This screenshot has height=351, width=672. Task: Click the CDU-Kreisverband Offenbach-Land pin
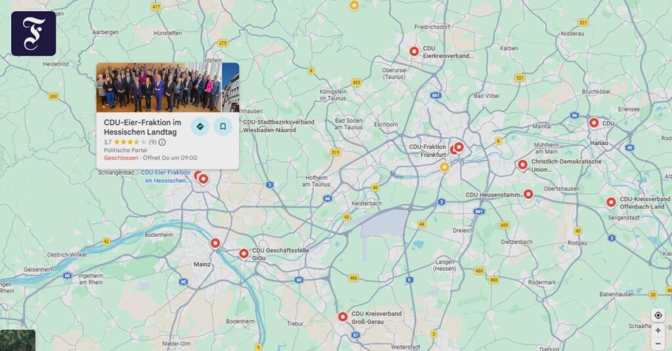pyautogui.click(x=611, y=202)
